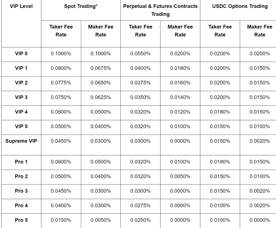Select the VIP 0 row label

click(x=21, y=53)
